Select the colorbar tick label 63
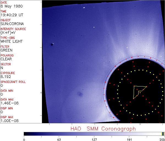This screenshot has width=165, height=141. (59, 139)
